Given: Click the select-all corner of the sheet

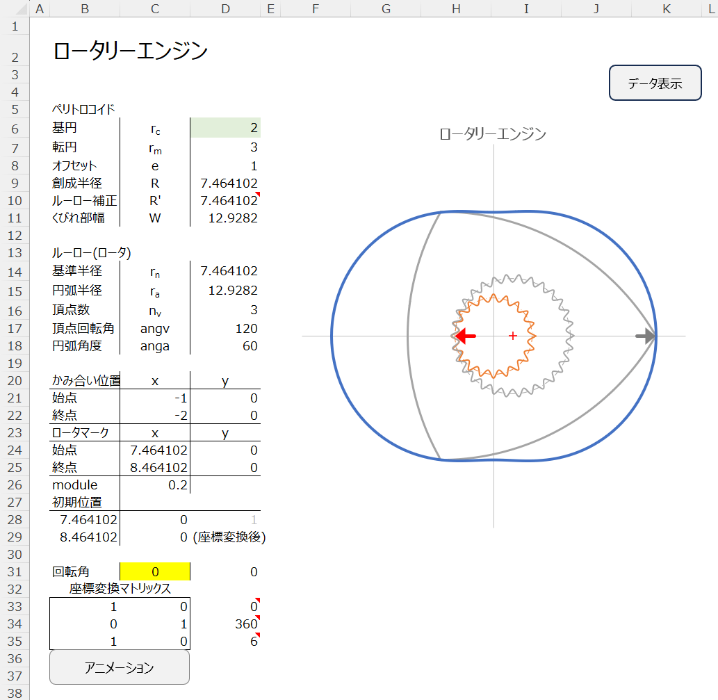Looking at the screenshot, I should [x=15, y=8].
